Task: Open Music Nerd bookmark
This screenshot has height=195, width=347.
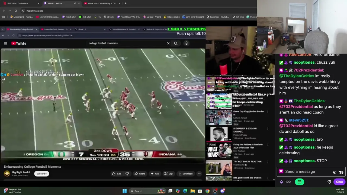Action: click(x=21, y=17)
